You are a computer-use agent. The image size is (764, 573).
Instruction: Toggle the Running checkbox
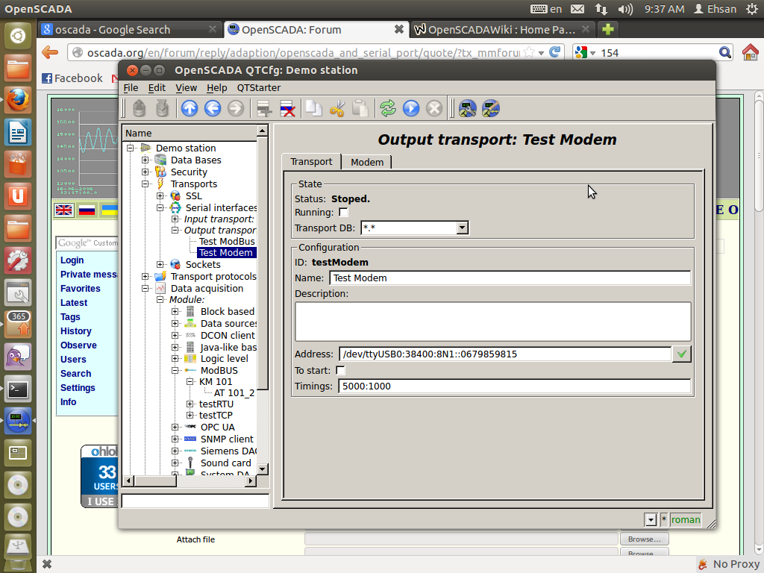coord(343,213)
